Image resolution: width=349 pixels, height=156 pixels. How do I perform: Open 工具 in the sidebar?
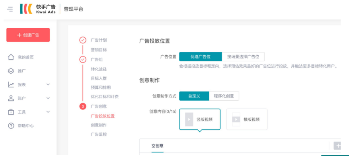pos(22,112)
